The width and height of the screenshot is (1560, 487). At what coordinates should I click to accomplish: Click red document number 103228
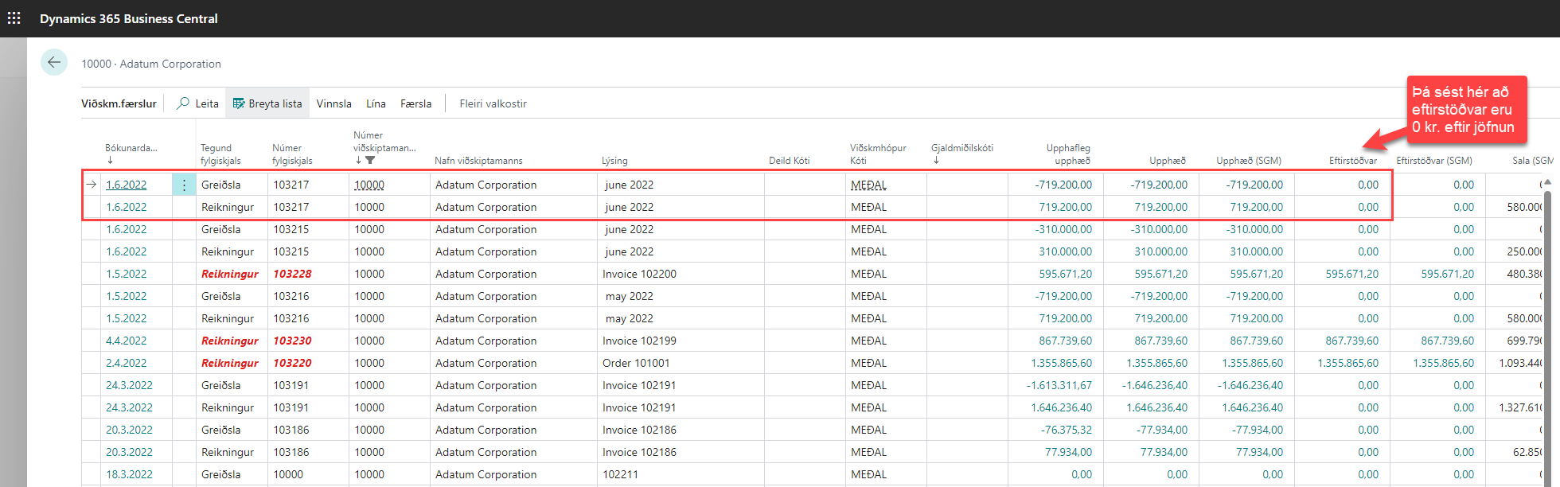point(292,274)
